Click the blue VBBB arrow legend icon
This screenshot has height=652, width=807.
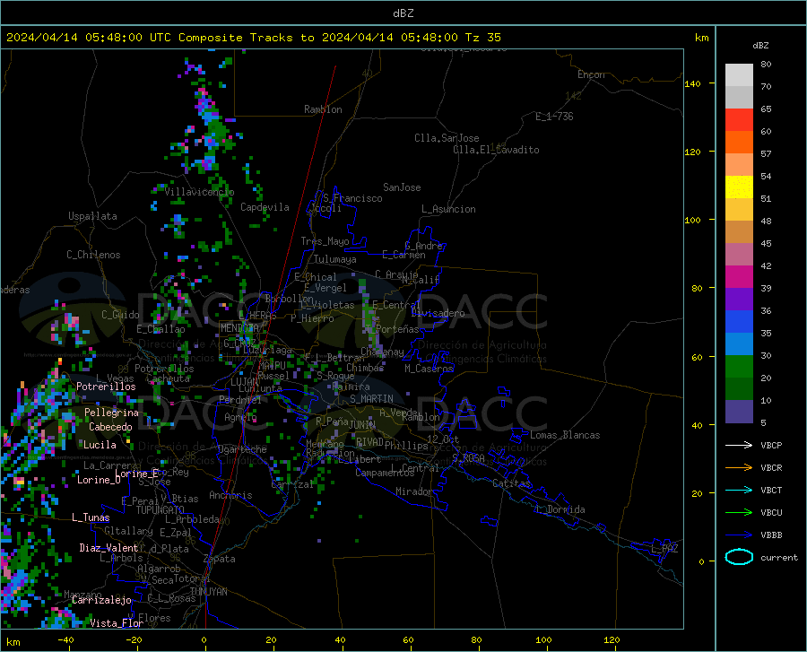click(739, 535)
